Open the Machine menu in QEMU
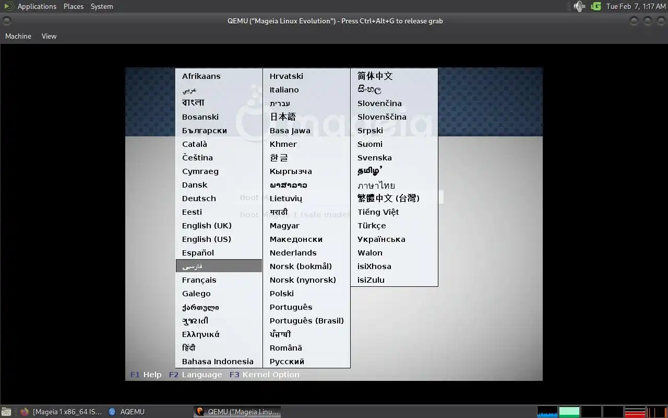668x418 pixels. (x=18, y=36)
